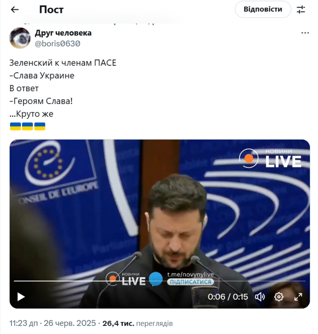Click the @boris0630 handle

tap(57, 44)
